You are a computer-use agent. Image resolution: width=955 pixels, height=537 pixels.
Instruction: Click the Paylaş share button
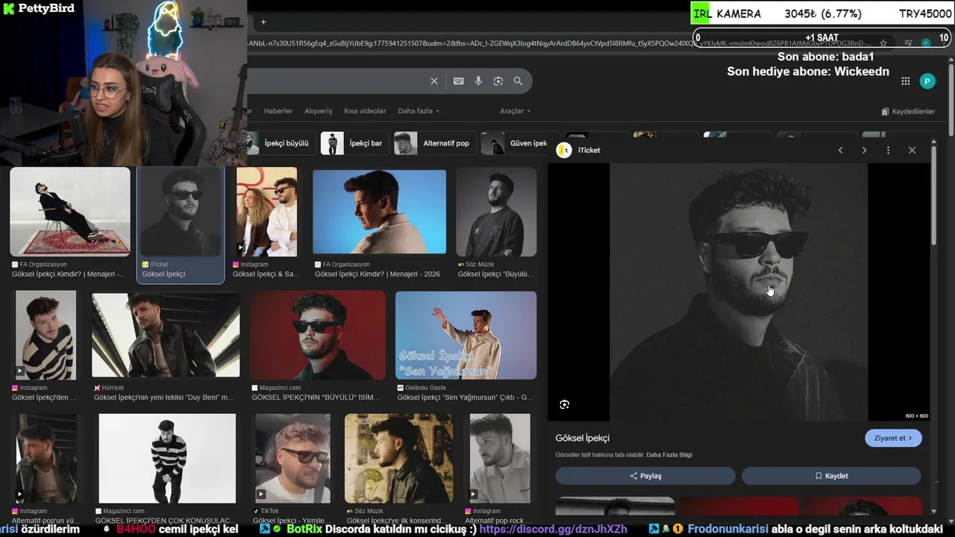click(645, 476)
